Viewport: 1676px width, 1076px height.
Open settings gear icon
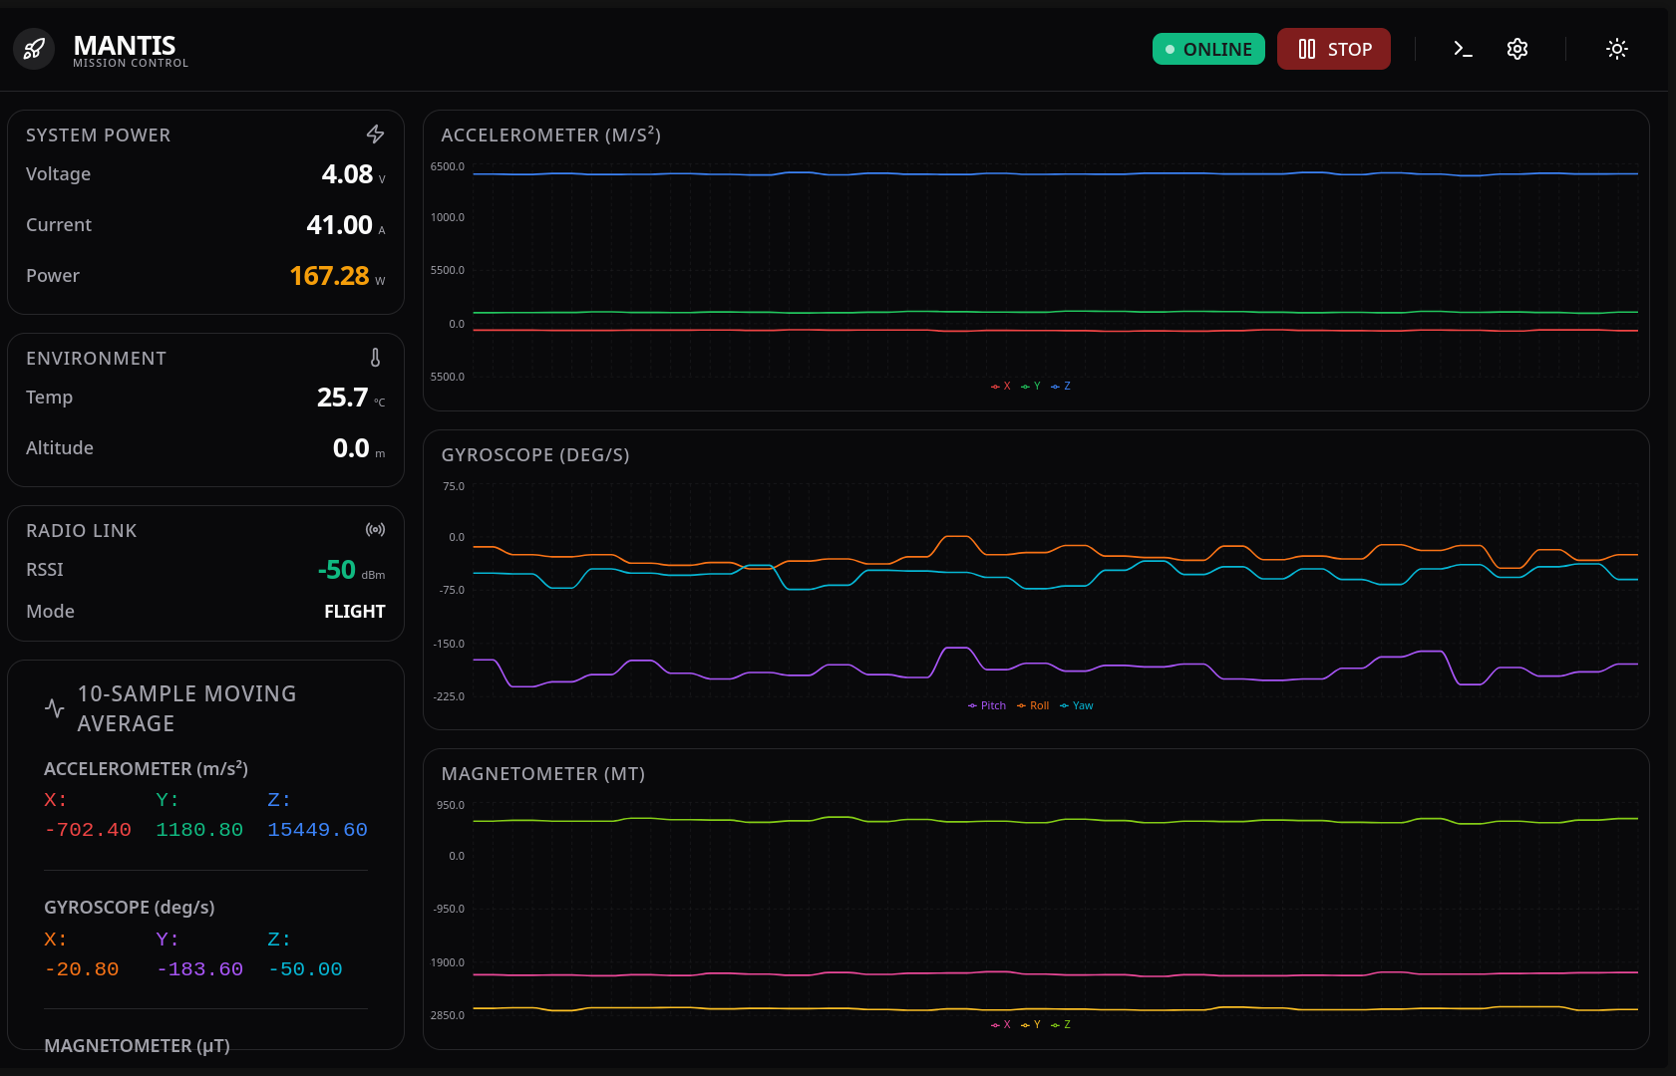(x=1517, y=49)
